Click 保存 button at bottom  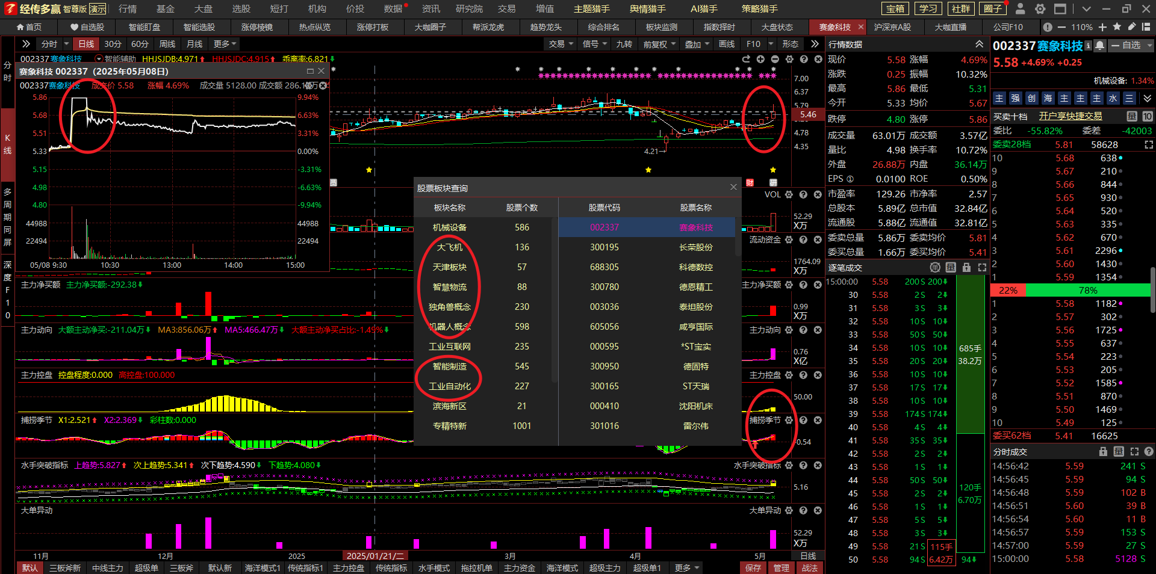point(753,567)
